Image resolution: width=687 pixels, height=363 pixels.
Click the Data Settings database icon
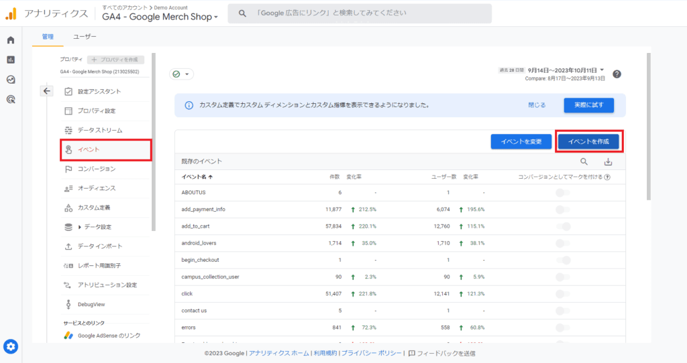tap(68, 227)
